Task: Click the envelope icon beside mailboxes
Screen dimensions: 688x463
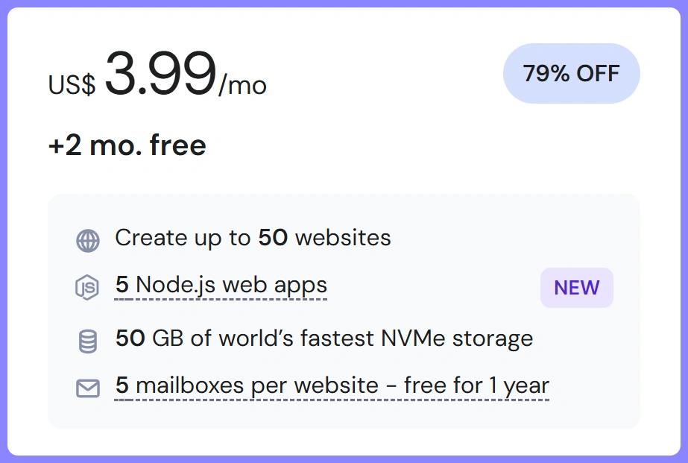Action: pyautogui.click(x=89, y=388)
